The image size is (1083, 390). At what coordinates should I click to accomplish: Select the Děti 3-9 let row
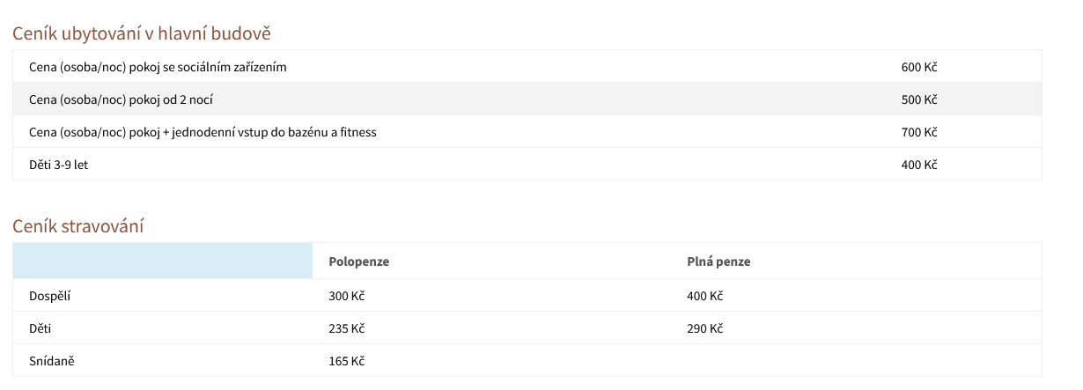tap(527, 164)
